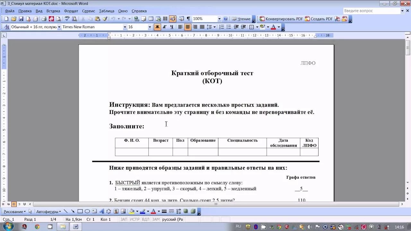Open the Таблица menu

107,11
